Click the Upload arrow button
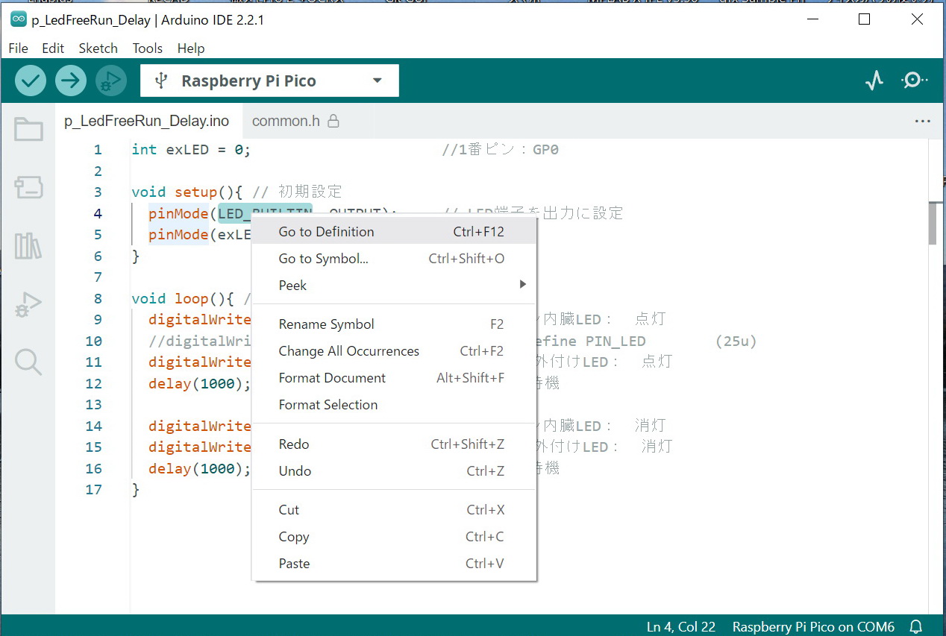946x636 pixels. pos(71,81)
